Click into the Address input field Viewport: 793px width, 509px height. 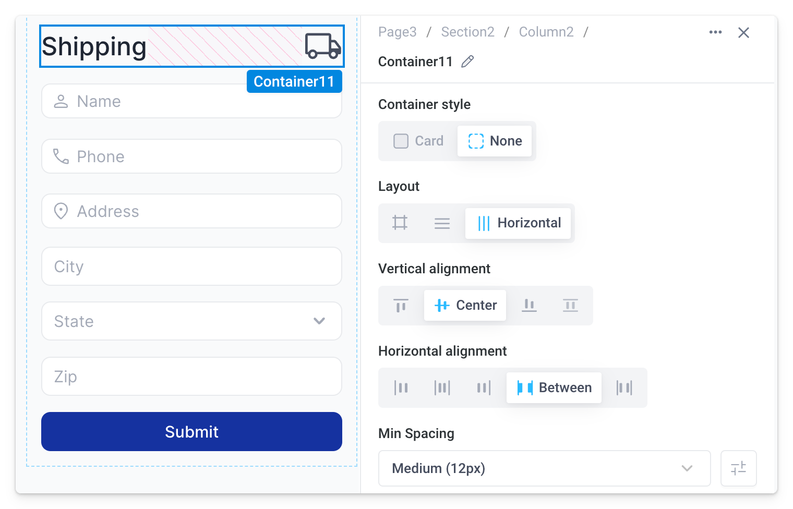(191, 211)
